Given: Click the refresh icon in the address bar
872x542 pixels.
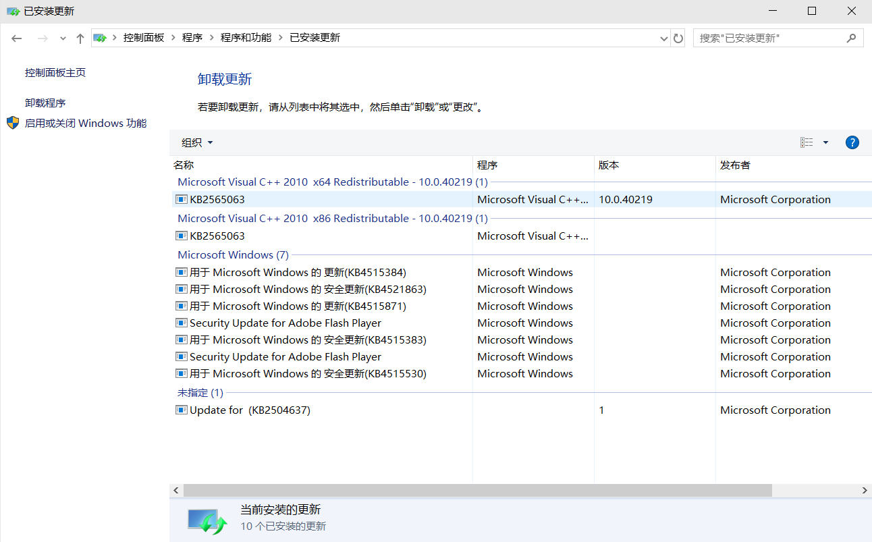Looking at the screenshot, I should (678, 38).
